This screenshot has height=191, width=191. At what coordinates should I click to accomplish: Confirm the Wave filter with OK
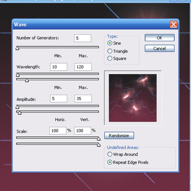pos(159,38)
